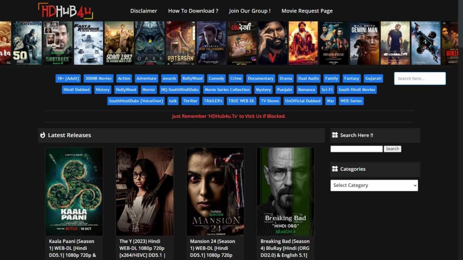Click the grid icon beside Categories
The height and width of the screenshot is (260, 463).
coord(335,169)
